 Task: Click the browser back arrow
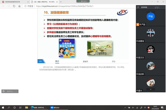(3, 6)
